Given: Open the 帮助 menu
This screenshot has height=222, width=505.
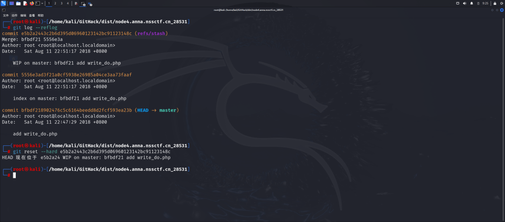Looking at the screenshot, I should coord(40,15).
